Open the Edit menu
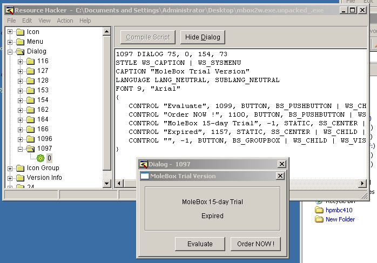This screenshot has width=377, height=263. (x=27, y=21)
